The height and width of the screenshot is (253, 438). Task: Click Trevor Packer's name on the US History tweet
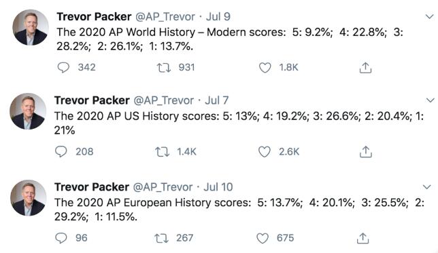[x=92, y=100]
